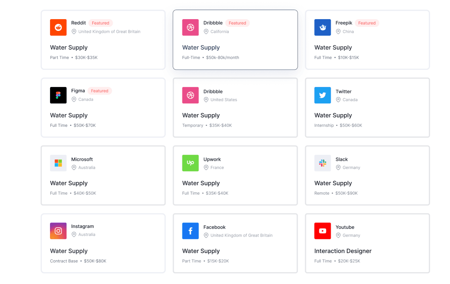Select the Featured tag on the Figma card
The image size is (450, 284).
(100, 91)
